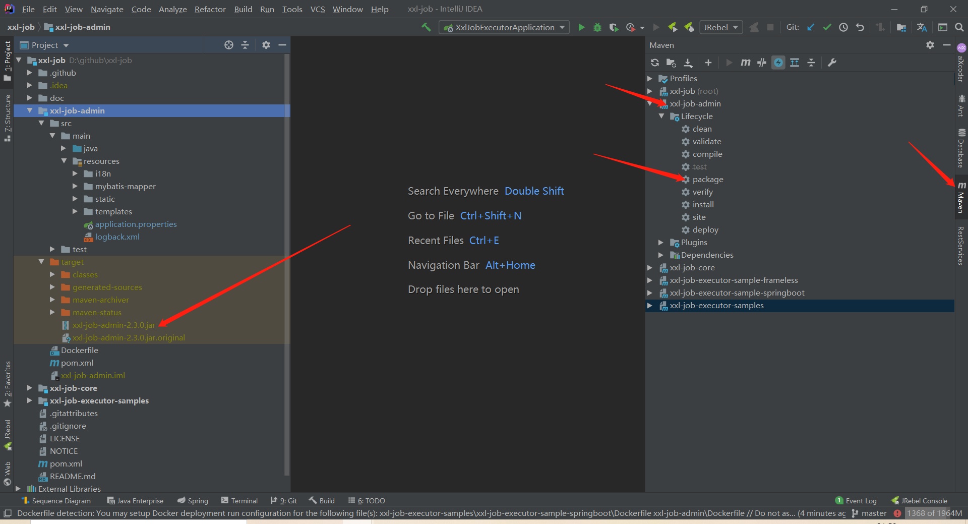Click locate-file target icon in Project panel
The width and height of the screenshot is (968, 524).
[x=229, y=45]
